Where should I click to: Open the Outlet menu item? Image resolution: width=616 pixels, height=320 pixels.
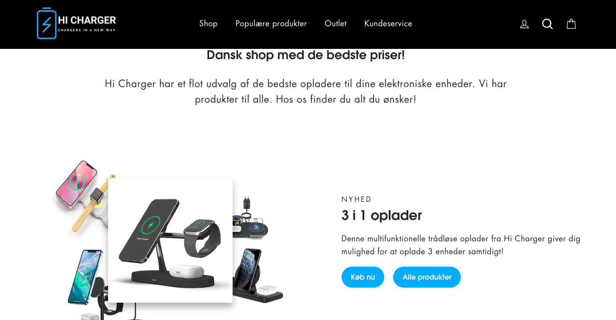point(335,24)
